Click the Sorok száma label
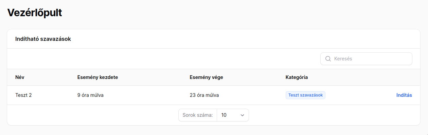 click(198, 115)
